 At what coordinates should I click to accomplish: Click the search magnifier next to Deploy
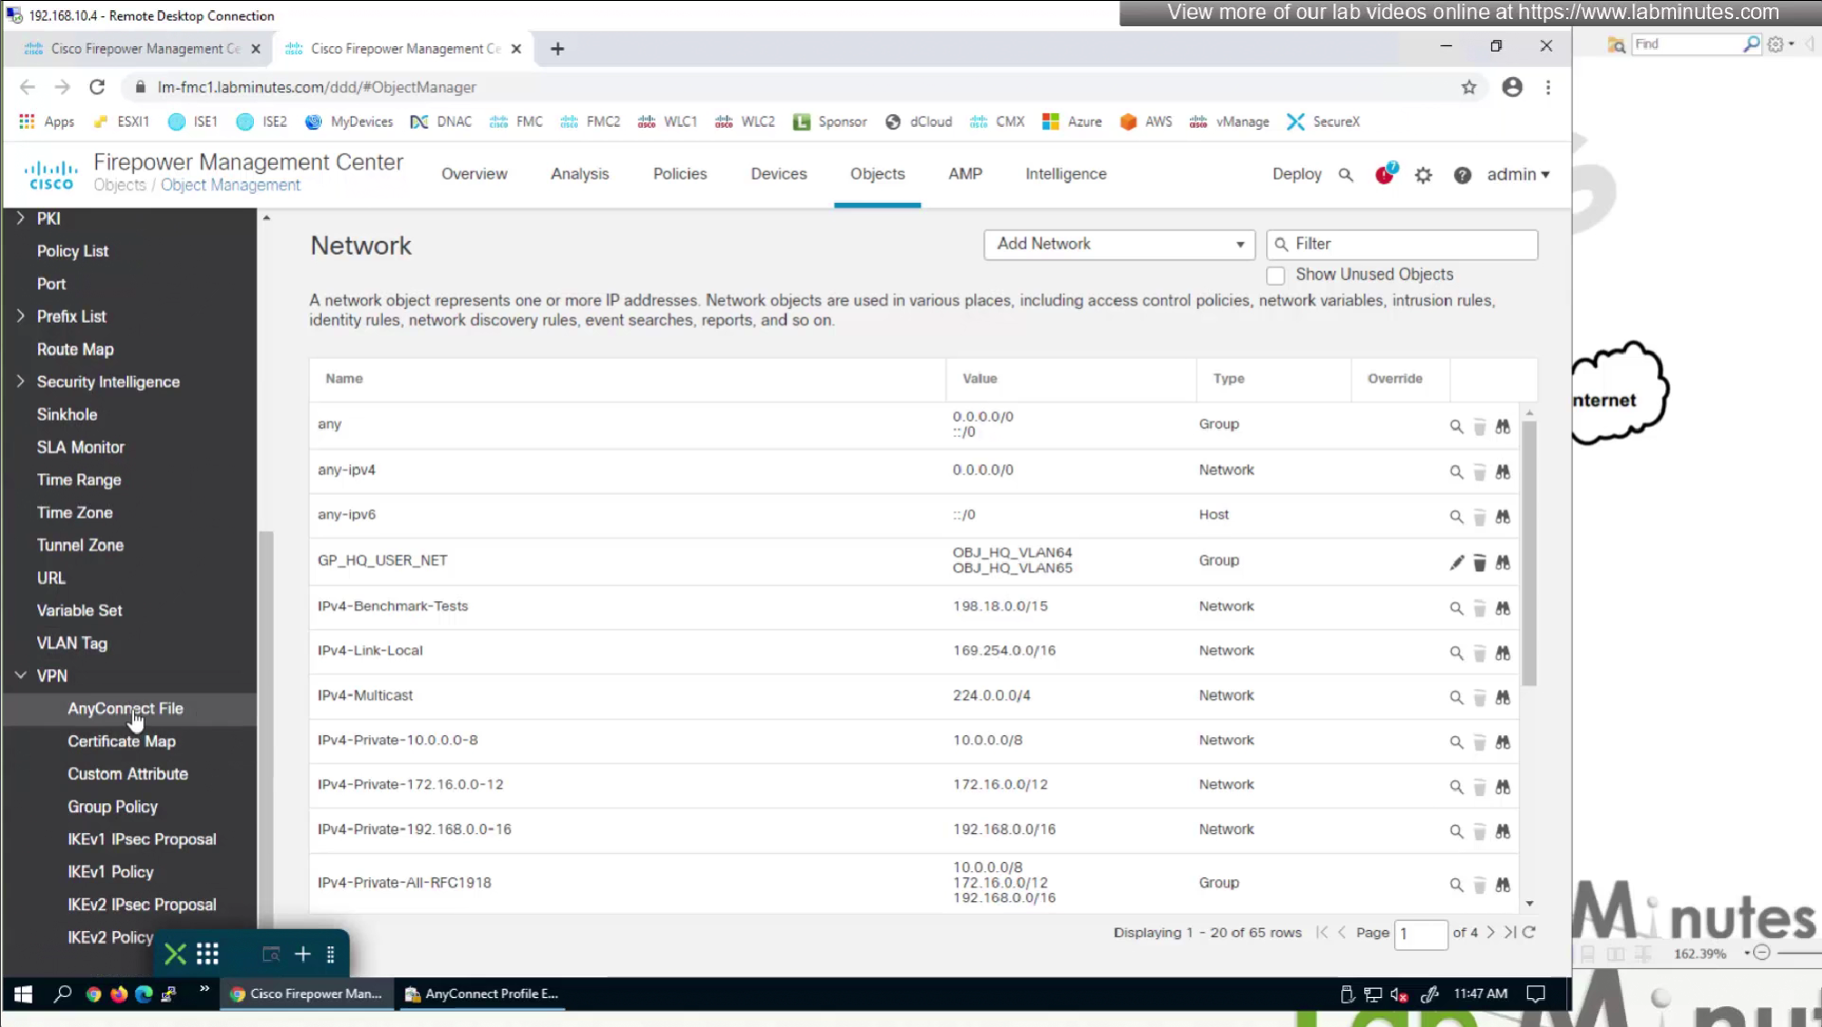[1346, 175]
